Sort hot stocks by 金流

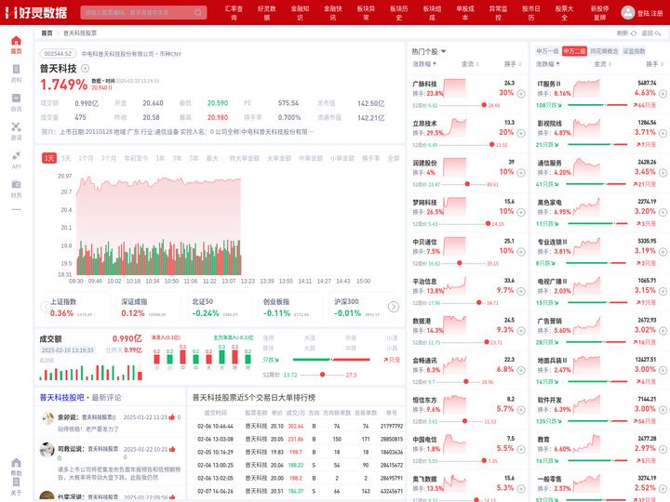(470, 64)
